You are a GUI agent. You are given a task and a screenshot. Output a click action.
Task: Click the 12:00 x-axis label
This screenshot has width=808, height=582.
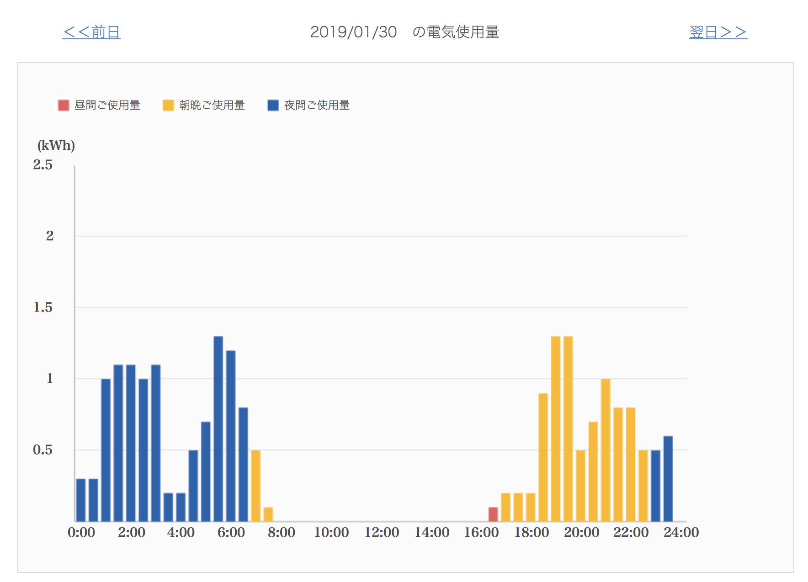(382, 533)
